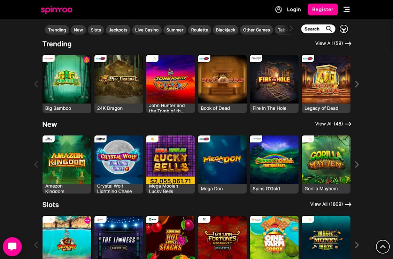393x259 pixels.
Task: Open The Lioness exclusive thumbnail
Action: pos(118,237)
